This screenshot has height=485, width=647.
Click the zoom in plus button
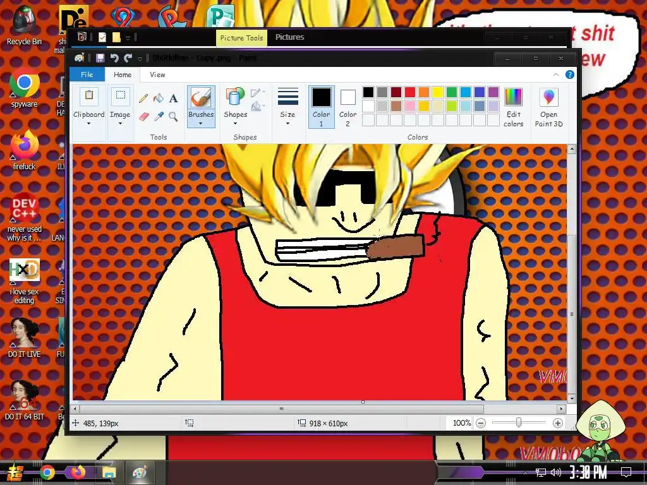557,423
